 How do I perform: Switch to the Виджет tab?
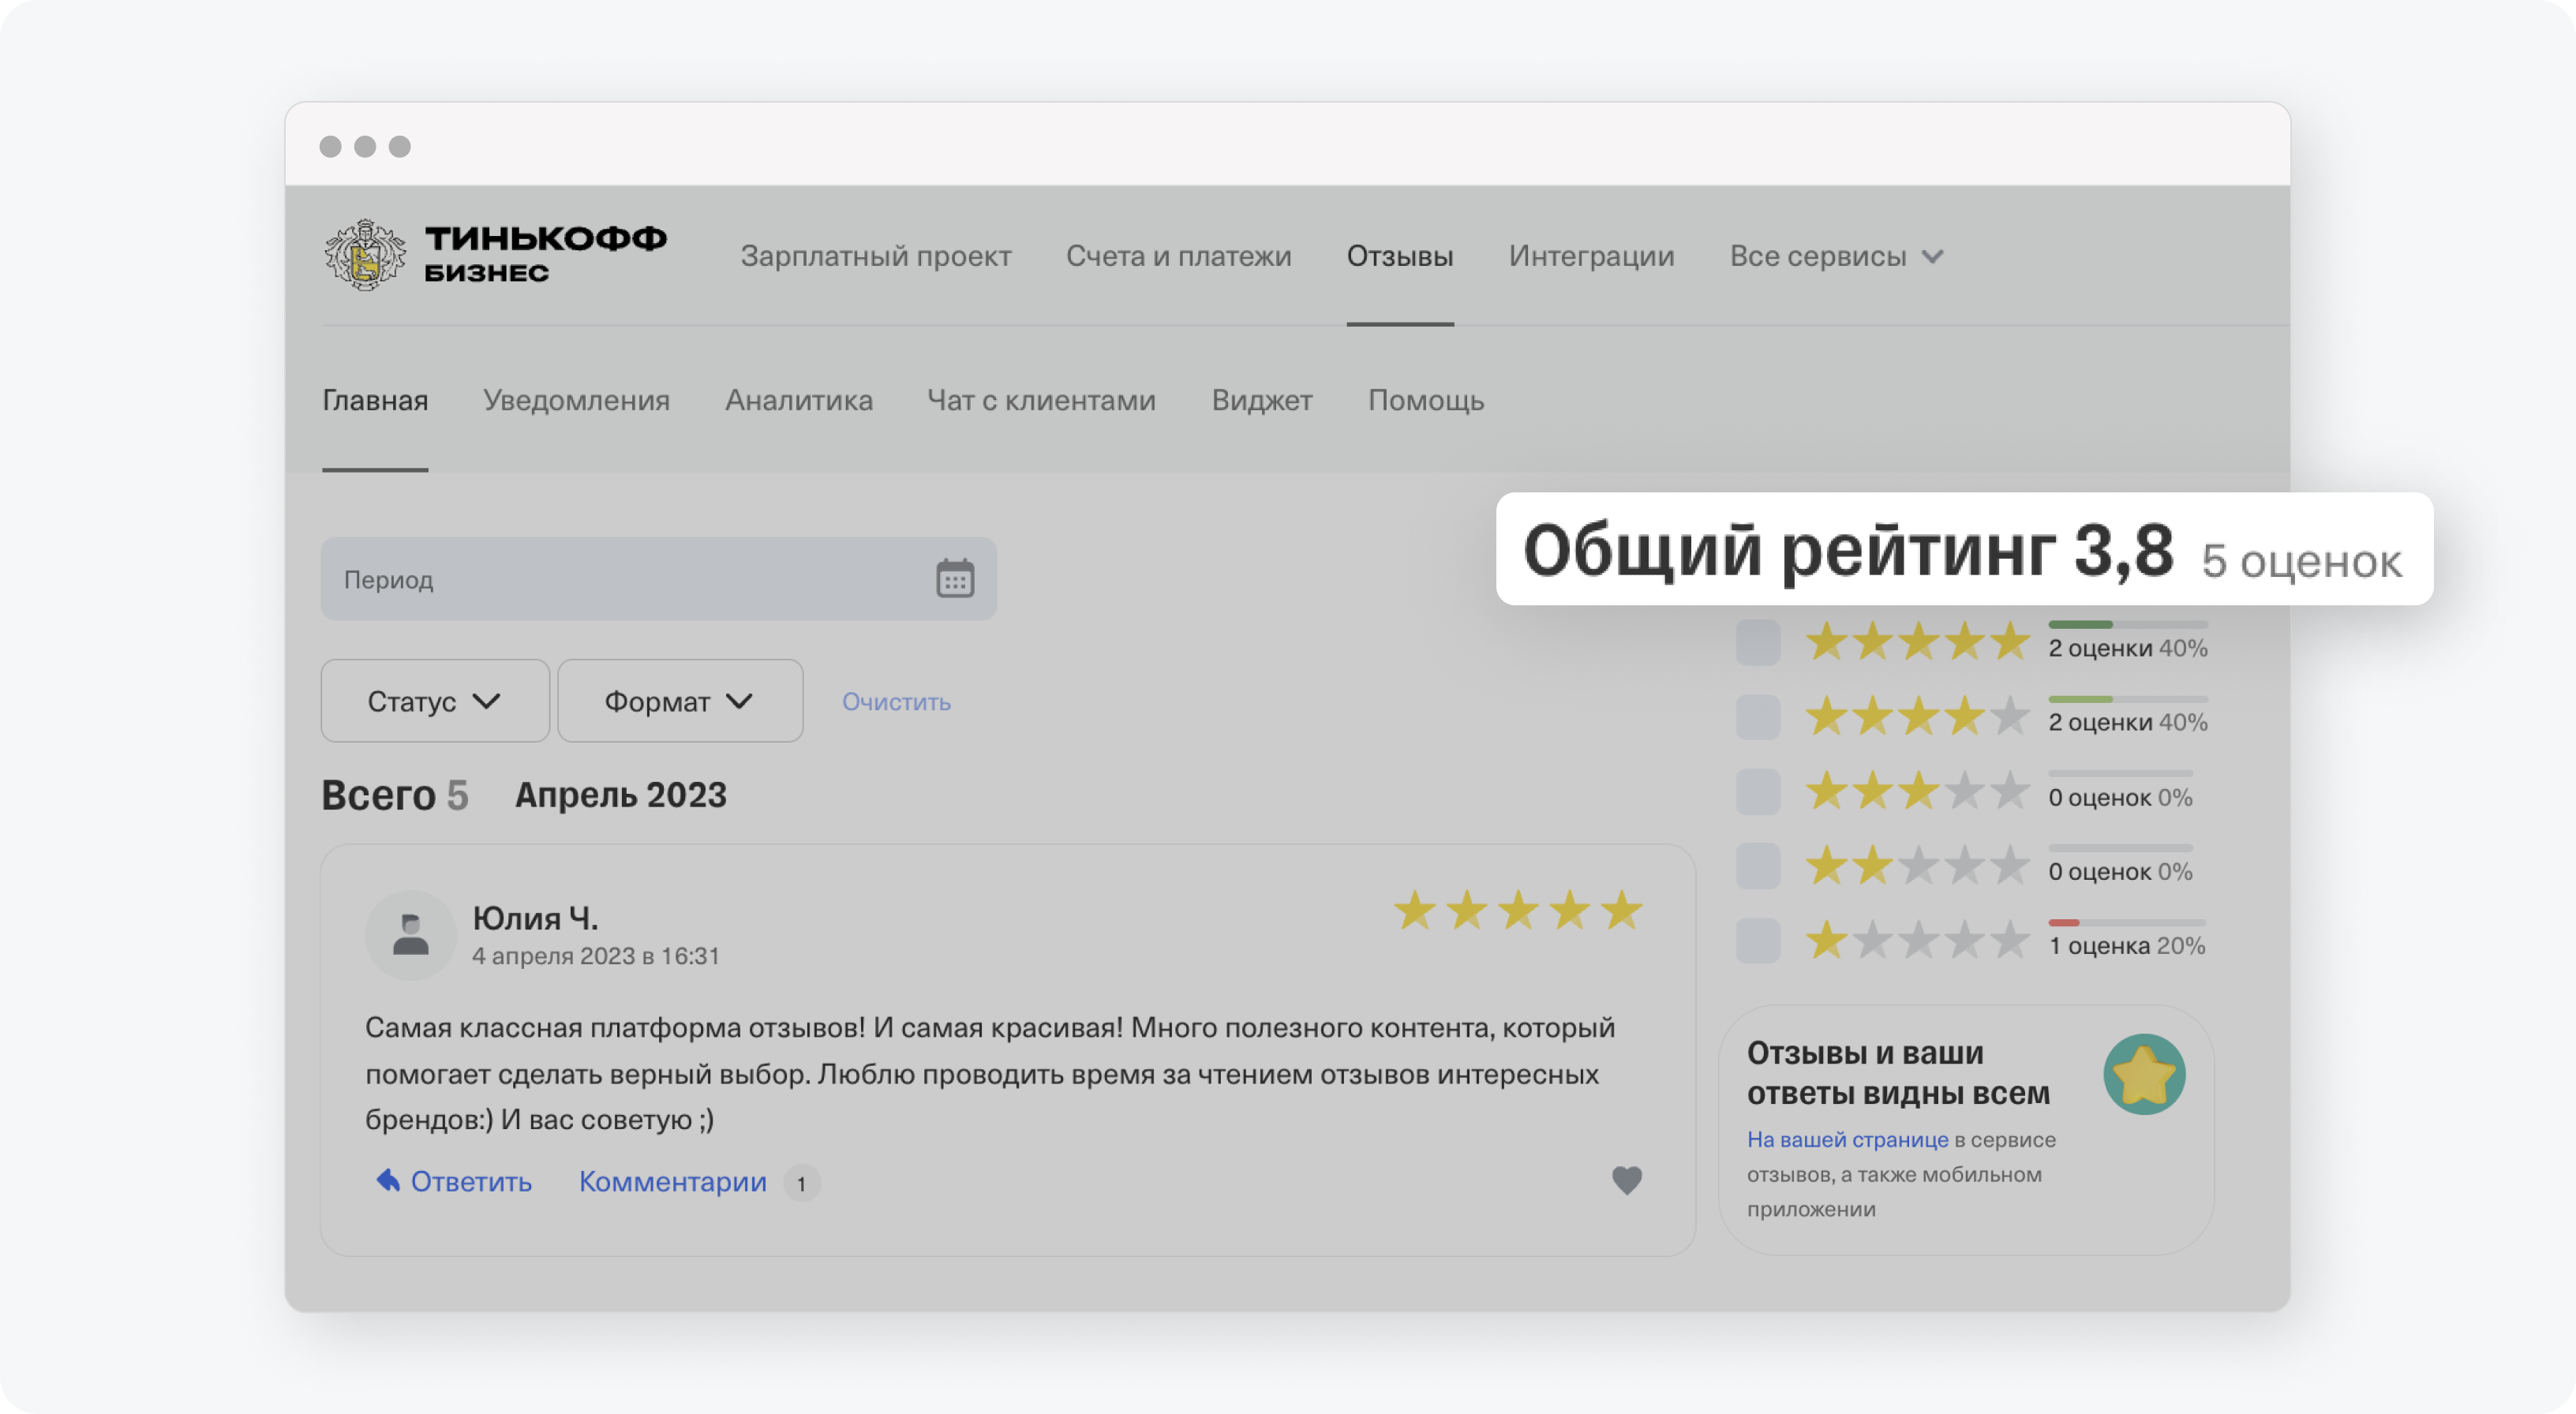click(x=1261, y=400)
